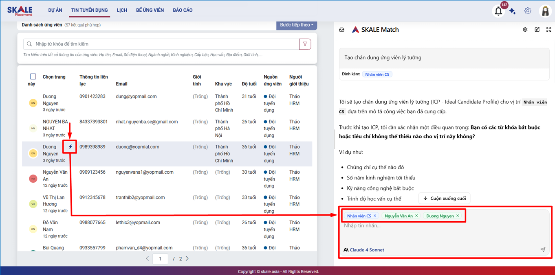Screen dimensions: 555x275
Task: Remove the Nhân viên CS tag
Action: coord(375,216)
